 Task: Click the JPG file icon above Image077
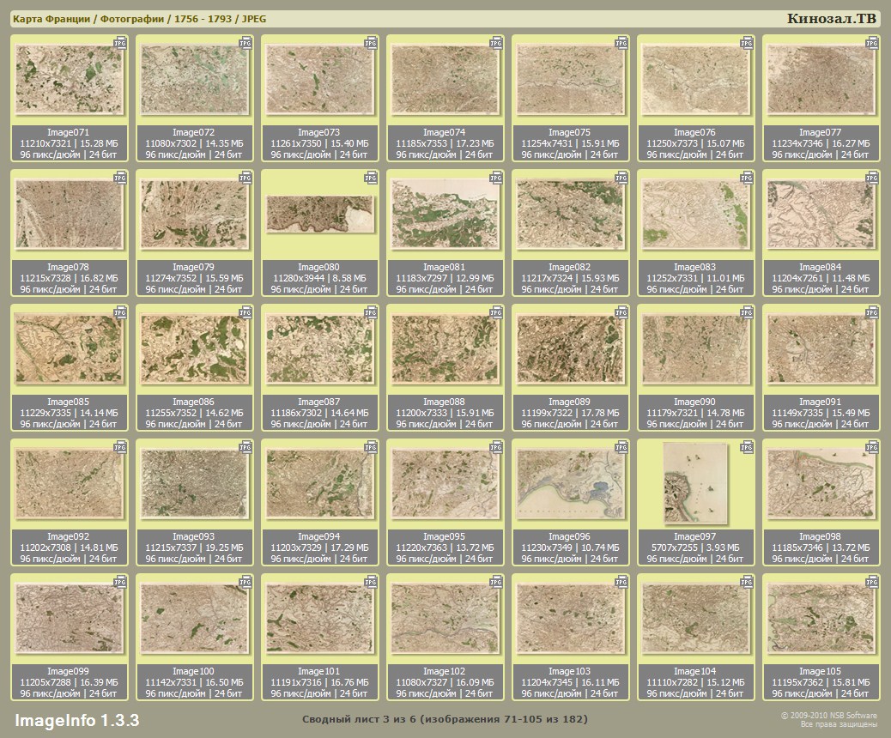(872, 42)
